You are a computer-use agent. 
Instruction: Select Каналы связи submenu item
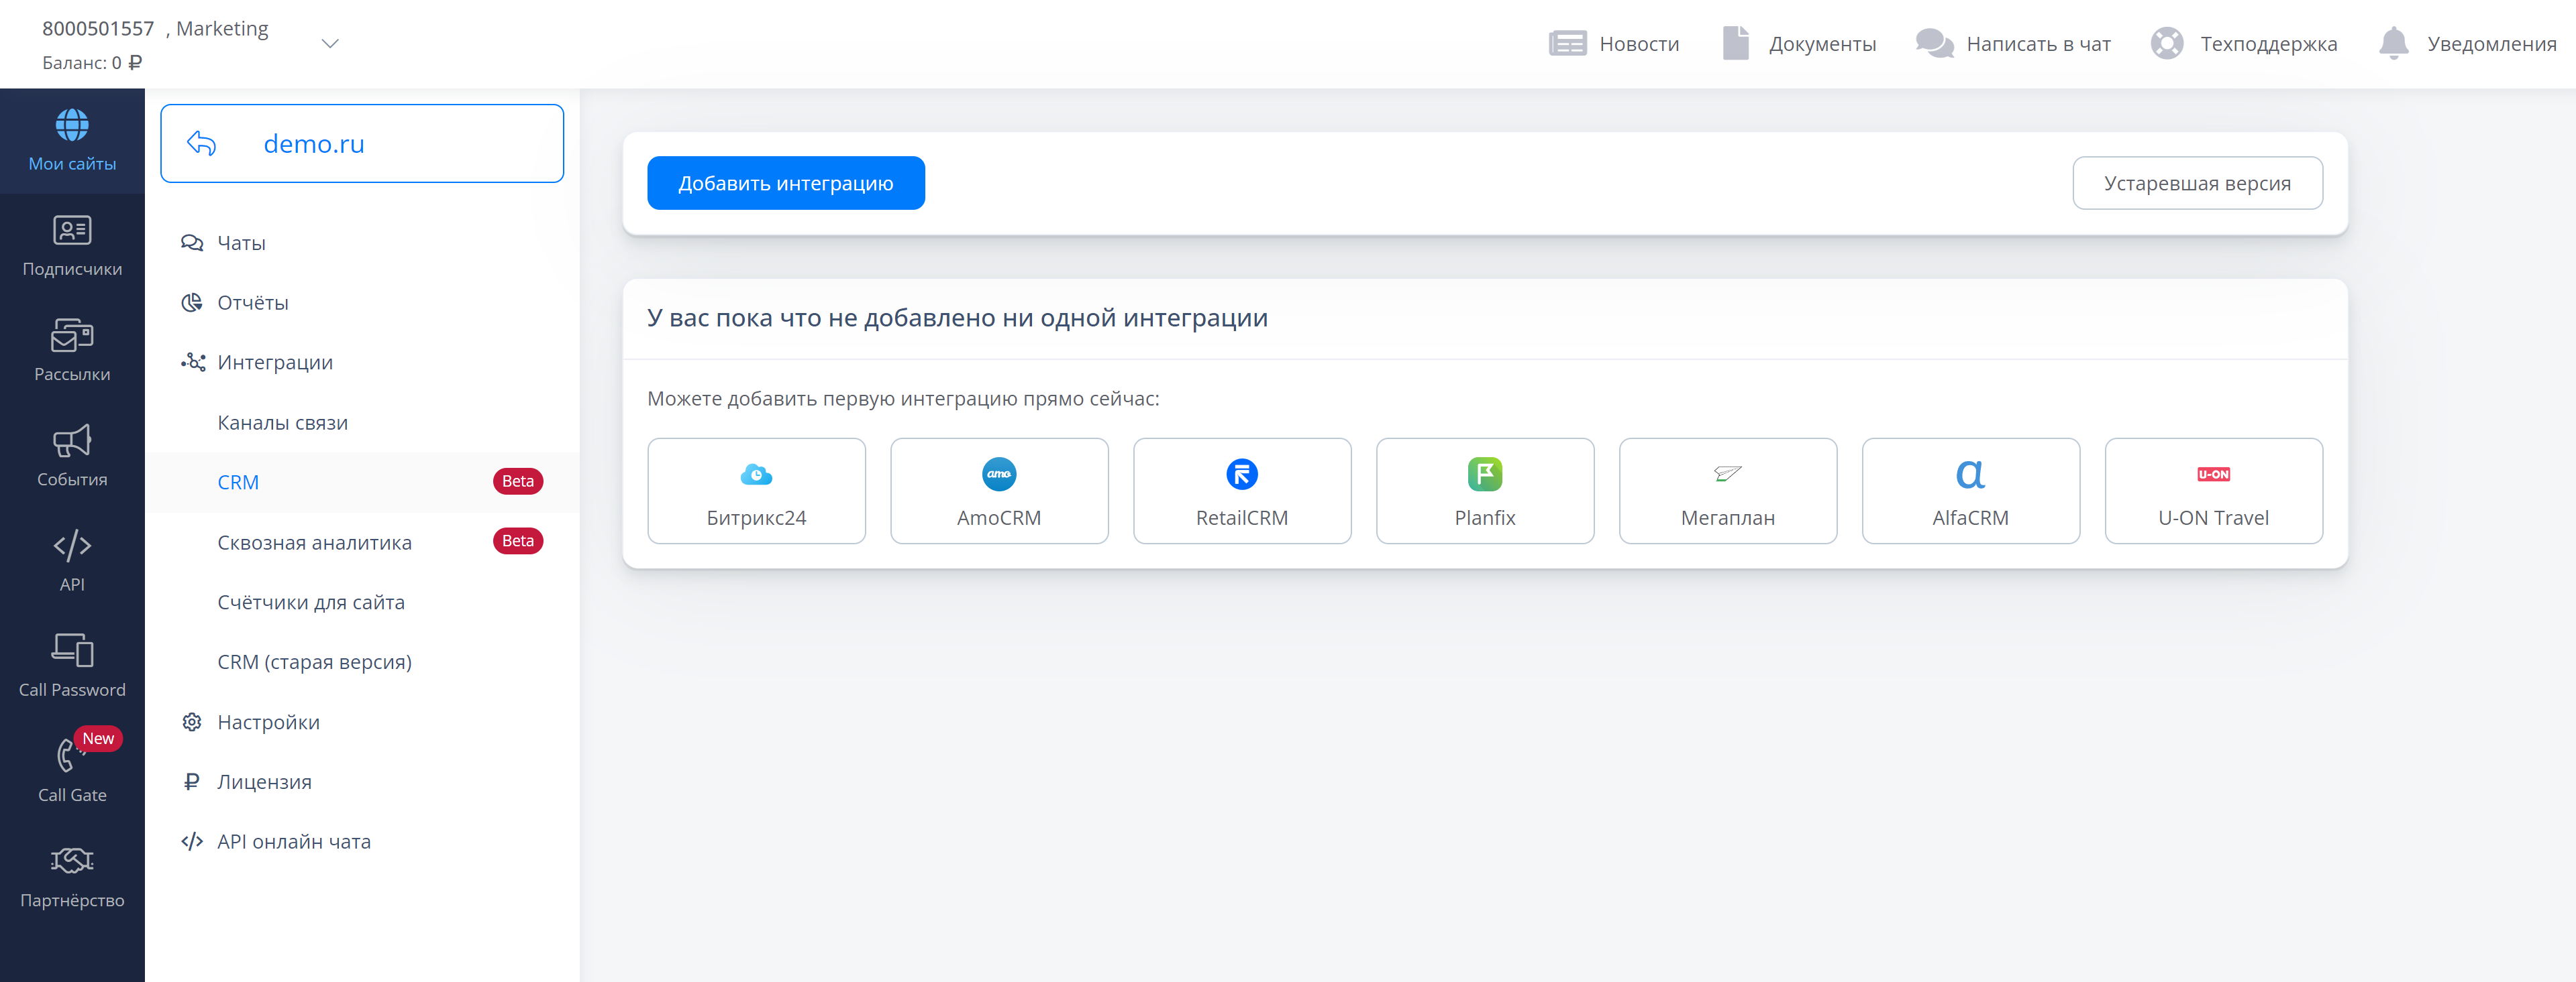283,422
